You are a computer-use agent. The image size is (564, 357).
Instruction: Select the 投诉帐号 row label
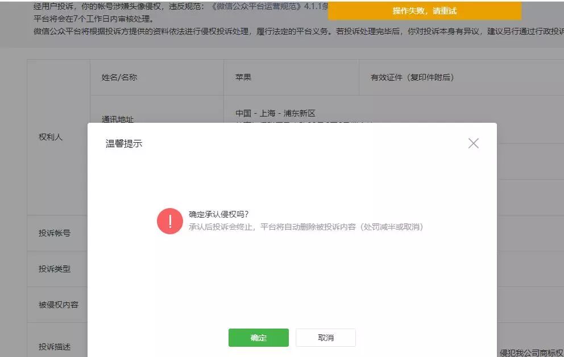click(x=55, y=233)
